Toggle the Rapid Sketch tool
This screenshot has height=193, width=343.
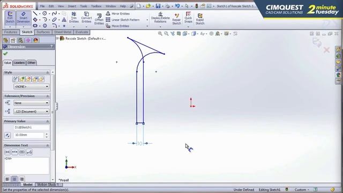pos(200,19)
